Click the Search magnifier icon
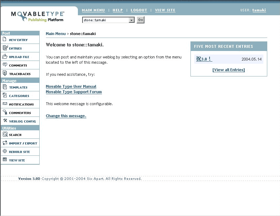Image resolution: width=280 pixels, height=216 pixels. coord(5,135)
